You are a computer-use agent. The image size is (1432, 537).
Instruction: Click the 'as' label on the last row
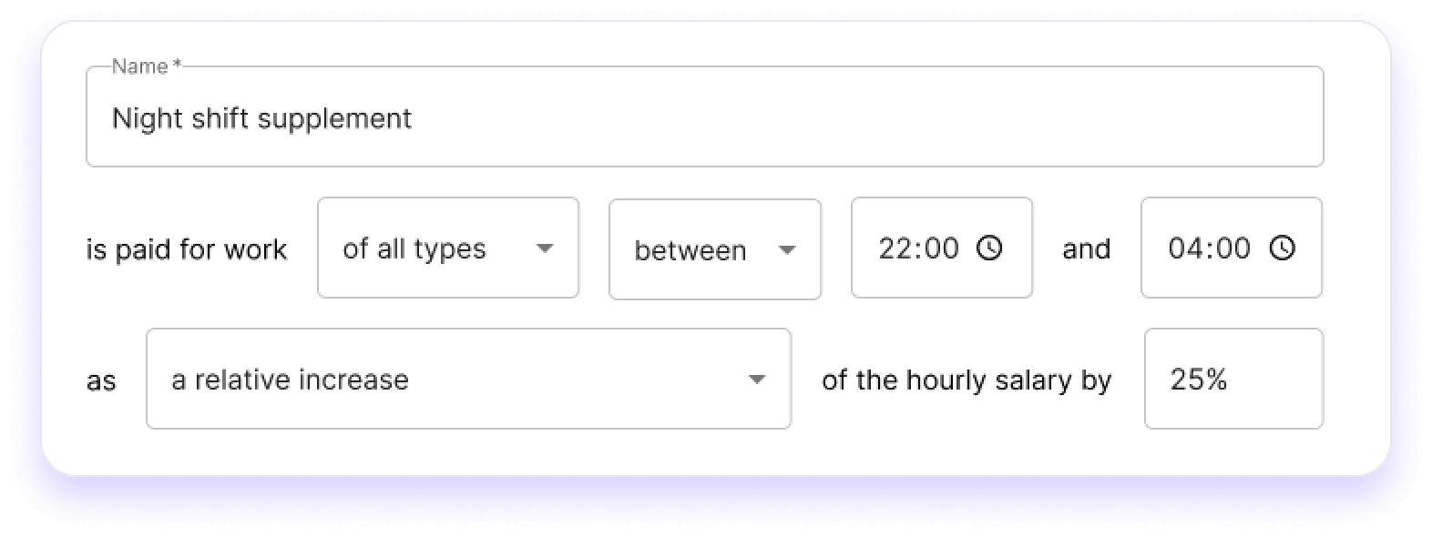(x=101, y=380)
